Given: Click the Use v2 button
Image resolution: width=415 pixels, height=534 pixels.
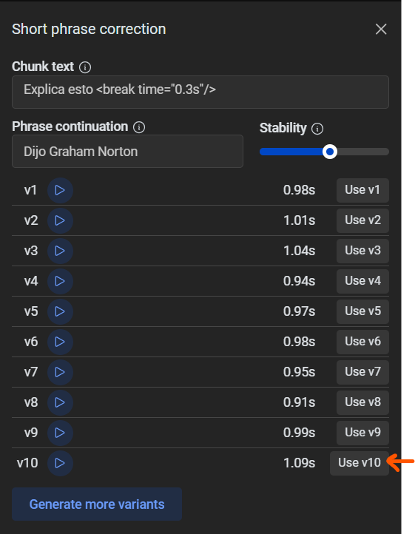Looking at the screenshot, I should tap(362, 220).
